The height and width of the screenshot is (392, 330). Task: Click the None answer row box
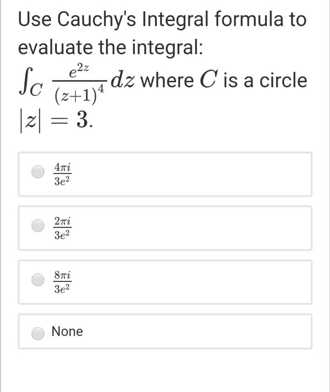165,331
